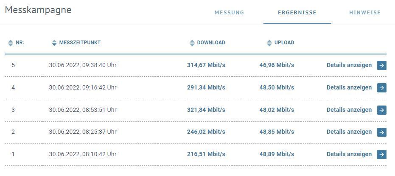Select the Ergebnisse tab
395x176 pixels.
[297, 13]
